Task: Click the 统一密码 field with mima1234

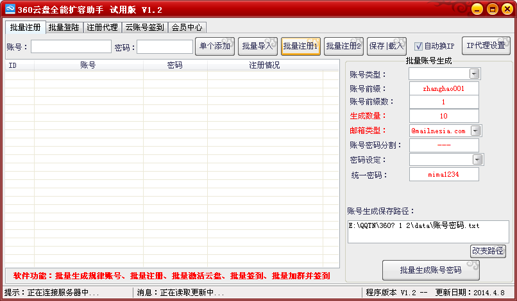Action: pos(444,174)
